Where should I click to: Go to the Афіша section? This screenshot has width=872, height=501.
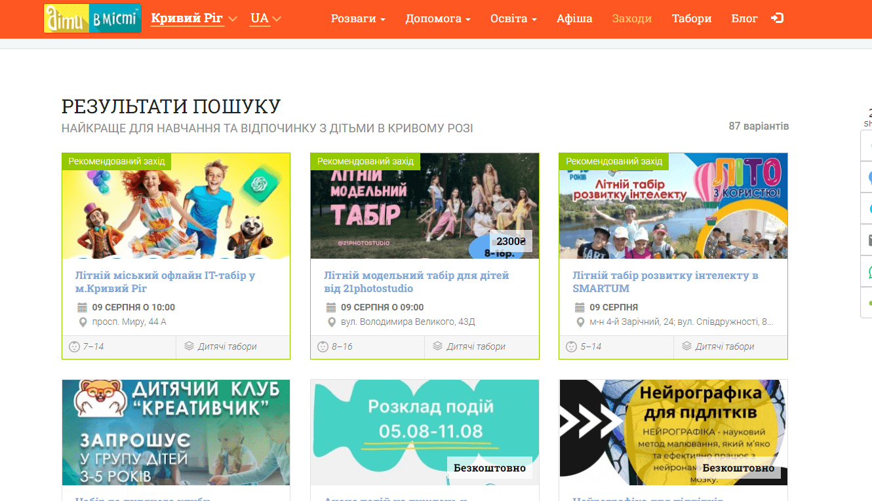coord(574,18)
